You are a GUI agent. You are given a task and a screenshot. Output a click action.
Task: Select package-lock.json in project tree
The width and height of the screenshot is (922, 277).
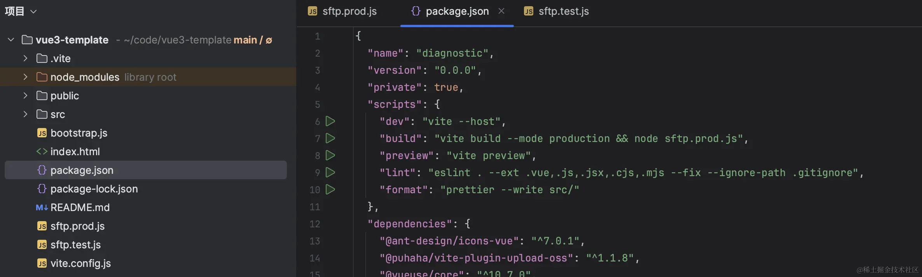(x=94, y=189)
